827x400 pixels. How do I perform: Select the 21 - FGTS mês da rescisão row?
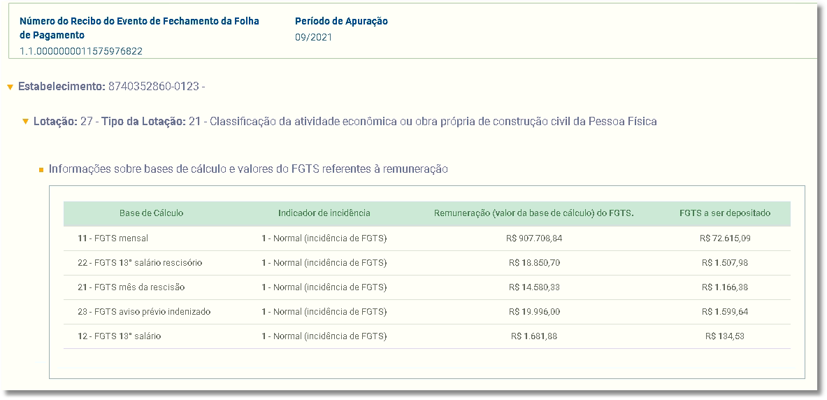[426, 287]
